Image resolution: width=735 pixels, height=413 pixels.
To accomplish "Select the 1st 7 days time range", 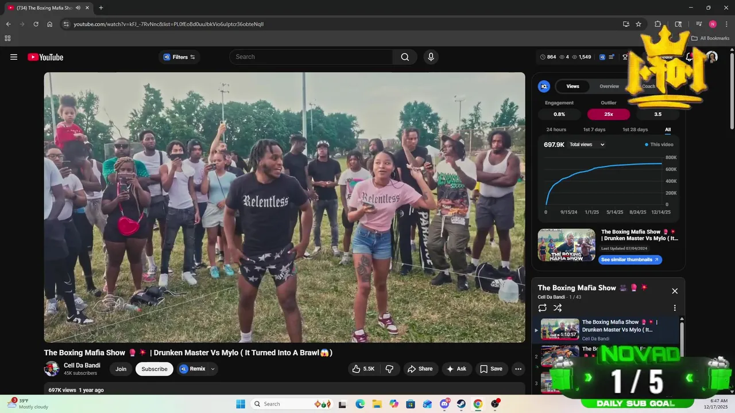I will (594, 130).
